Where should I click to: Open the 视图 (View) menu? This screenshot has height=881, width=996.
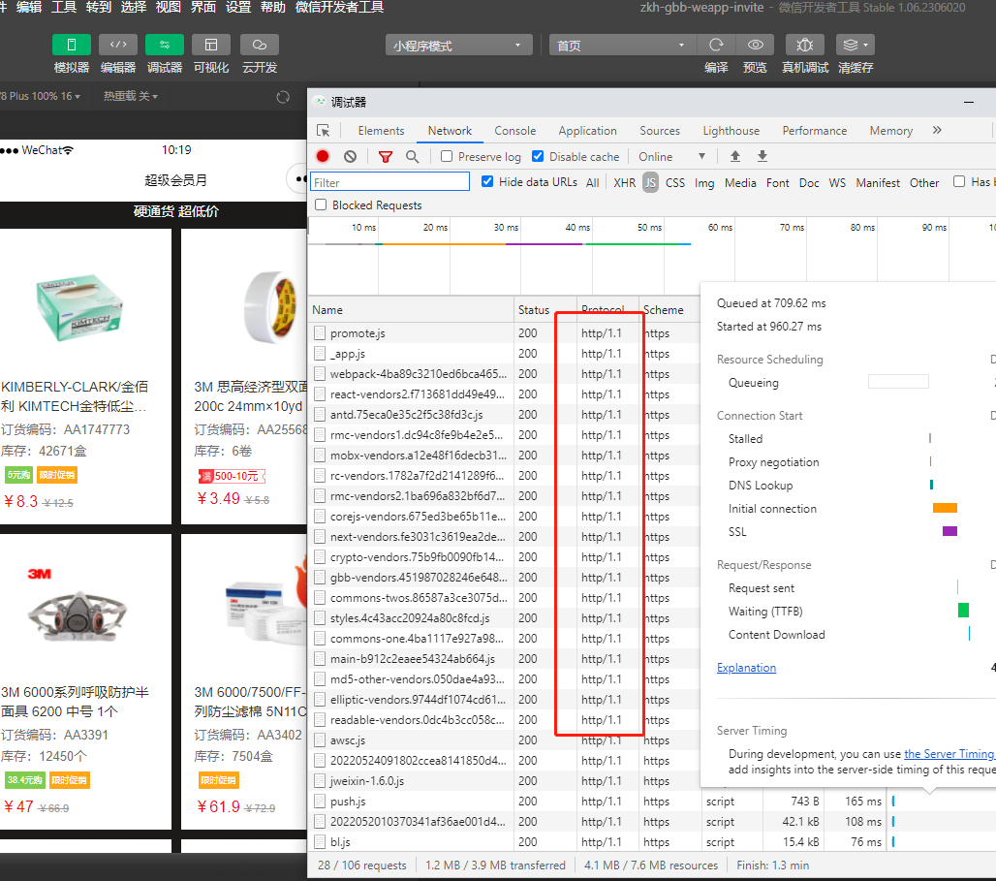point(169,7)
